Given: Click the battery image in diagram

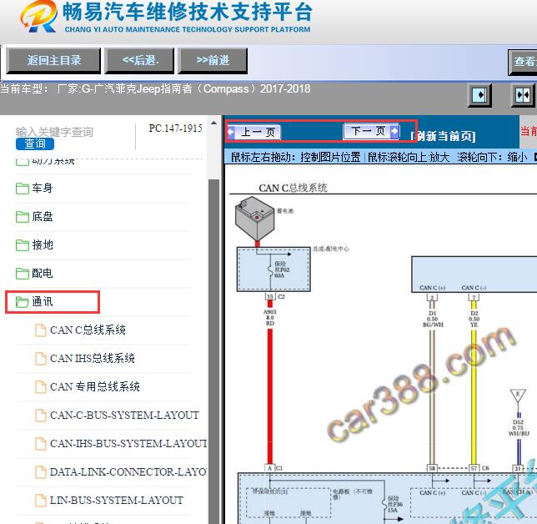Looking at the screenshot, I should click(255, 219).
